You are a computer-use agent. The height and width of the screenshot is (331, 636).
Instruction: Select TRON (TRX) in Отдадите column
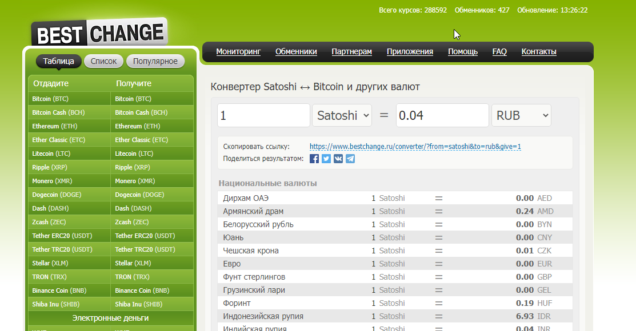pyautogui.click(x=69, y=277)
